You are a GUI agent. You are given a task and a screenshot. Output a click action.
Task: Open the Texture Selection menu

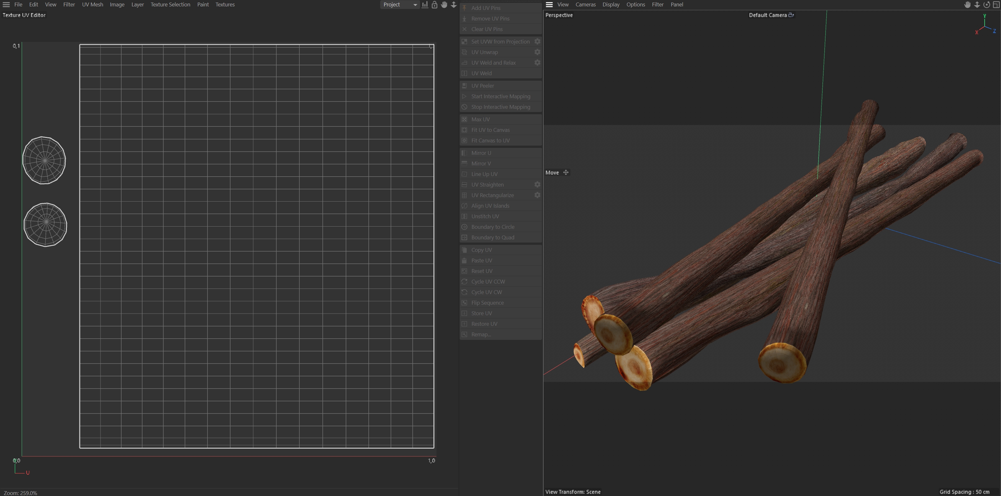pyautogui.click(x=170, y=5)
